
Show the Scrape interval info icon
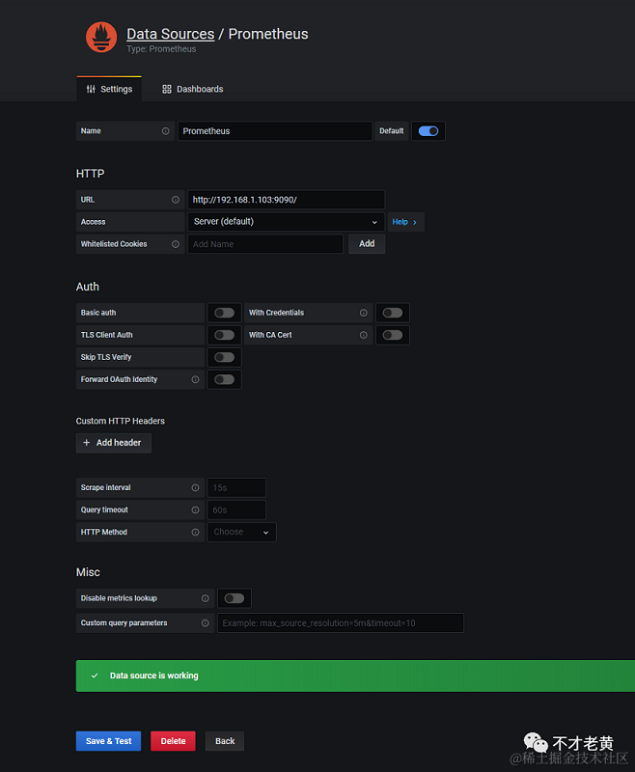pos(196,488)
